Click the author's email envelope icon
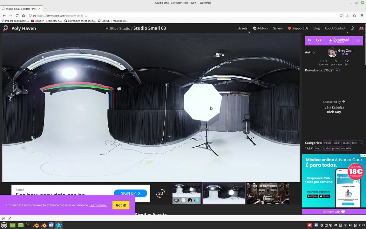The height and width of the screenshot is (229, 366). click(347, 54)
